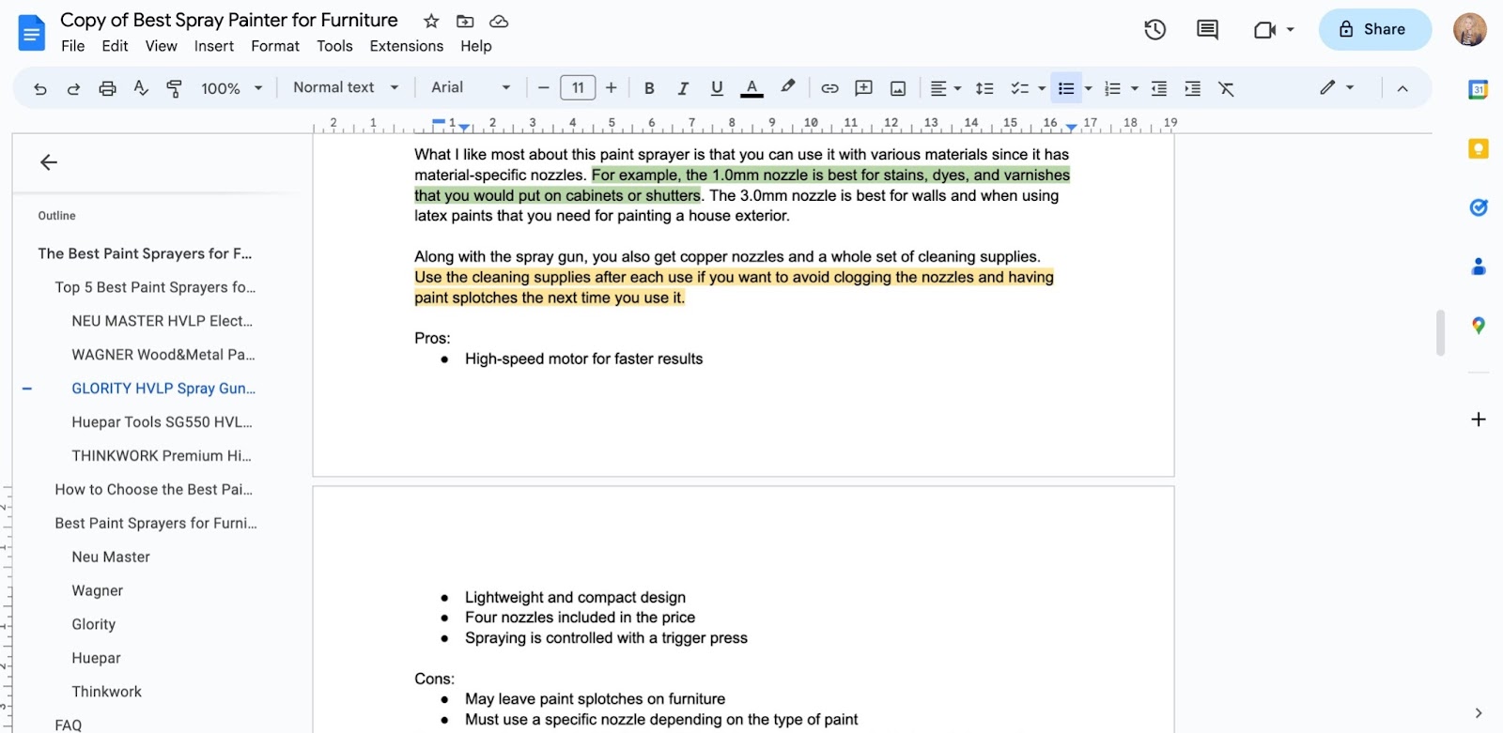Open Google Maps side panel
Image resolution: width=1503 pixels, height=733 pixels.
1478,326
